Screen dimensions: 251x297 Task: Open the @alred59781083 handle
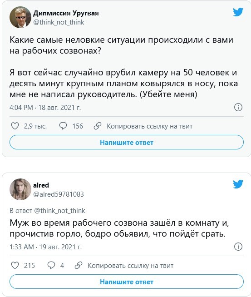59,194
